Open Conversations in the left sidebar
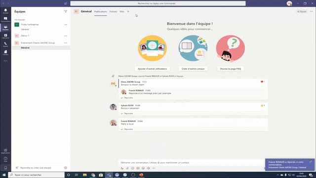Image resolution: width=316 pixels, height=178 pixels. point(5,19)
